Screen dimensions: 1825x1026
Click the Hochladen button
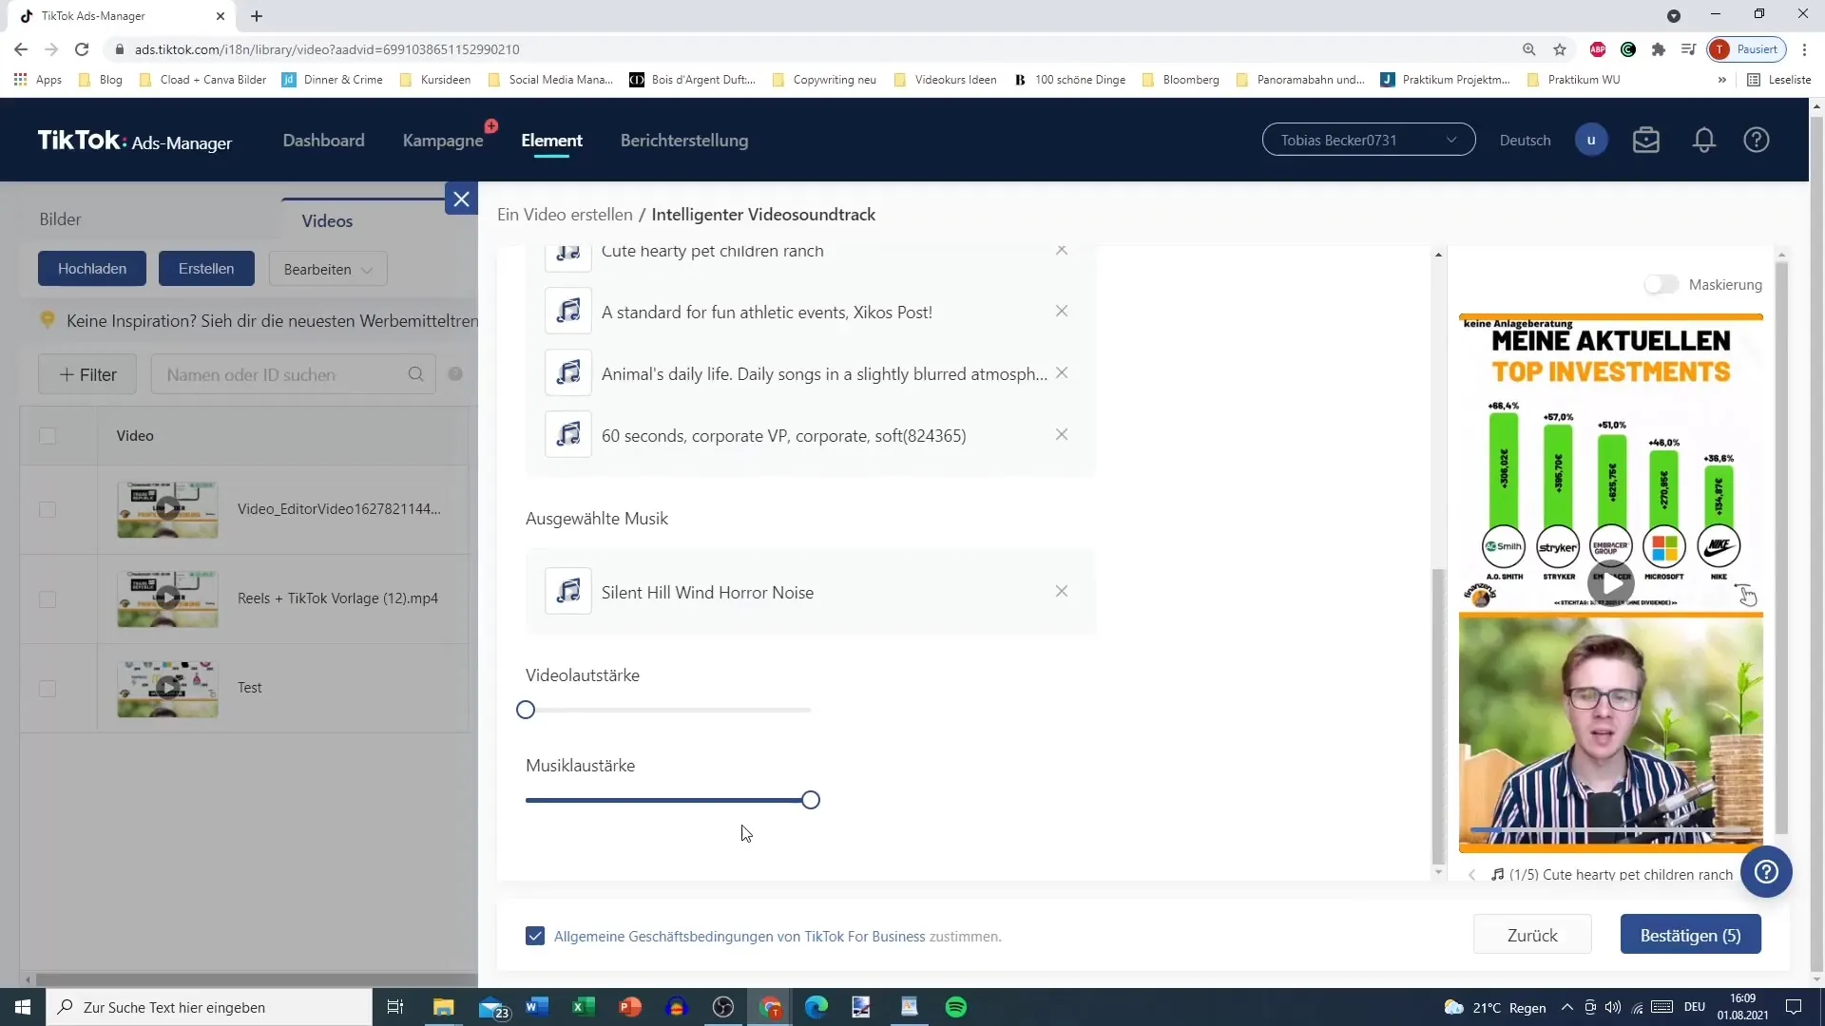click(x=92, y=269)
